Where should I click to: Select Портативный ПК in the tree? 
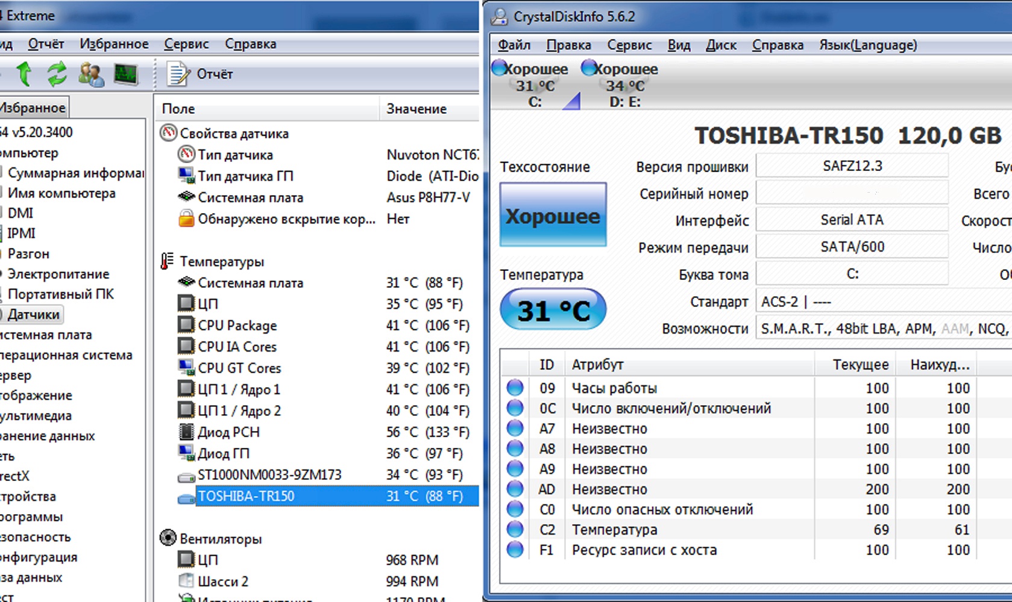coord(60,294)
